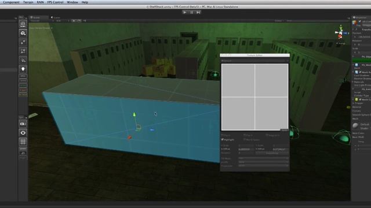Open the Justify dropdown

pos(263,162)
